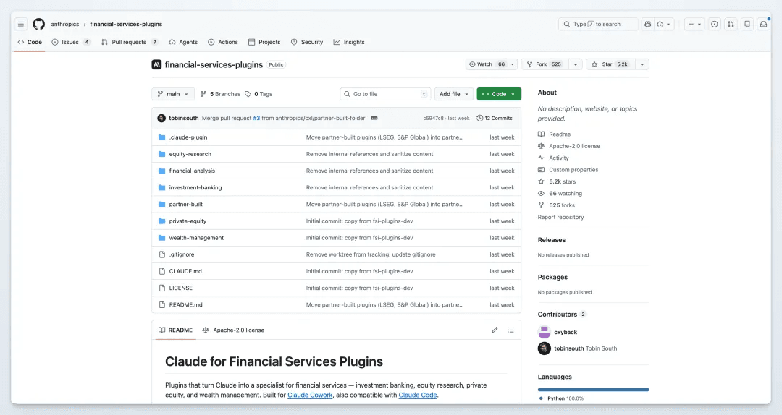Open the README outline list icon
Viewport: 782px width, 415px height.
510,330
